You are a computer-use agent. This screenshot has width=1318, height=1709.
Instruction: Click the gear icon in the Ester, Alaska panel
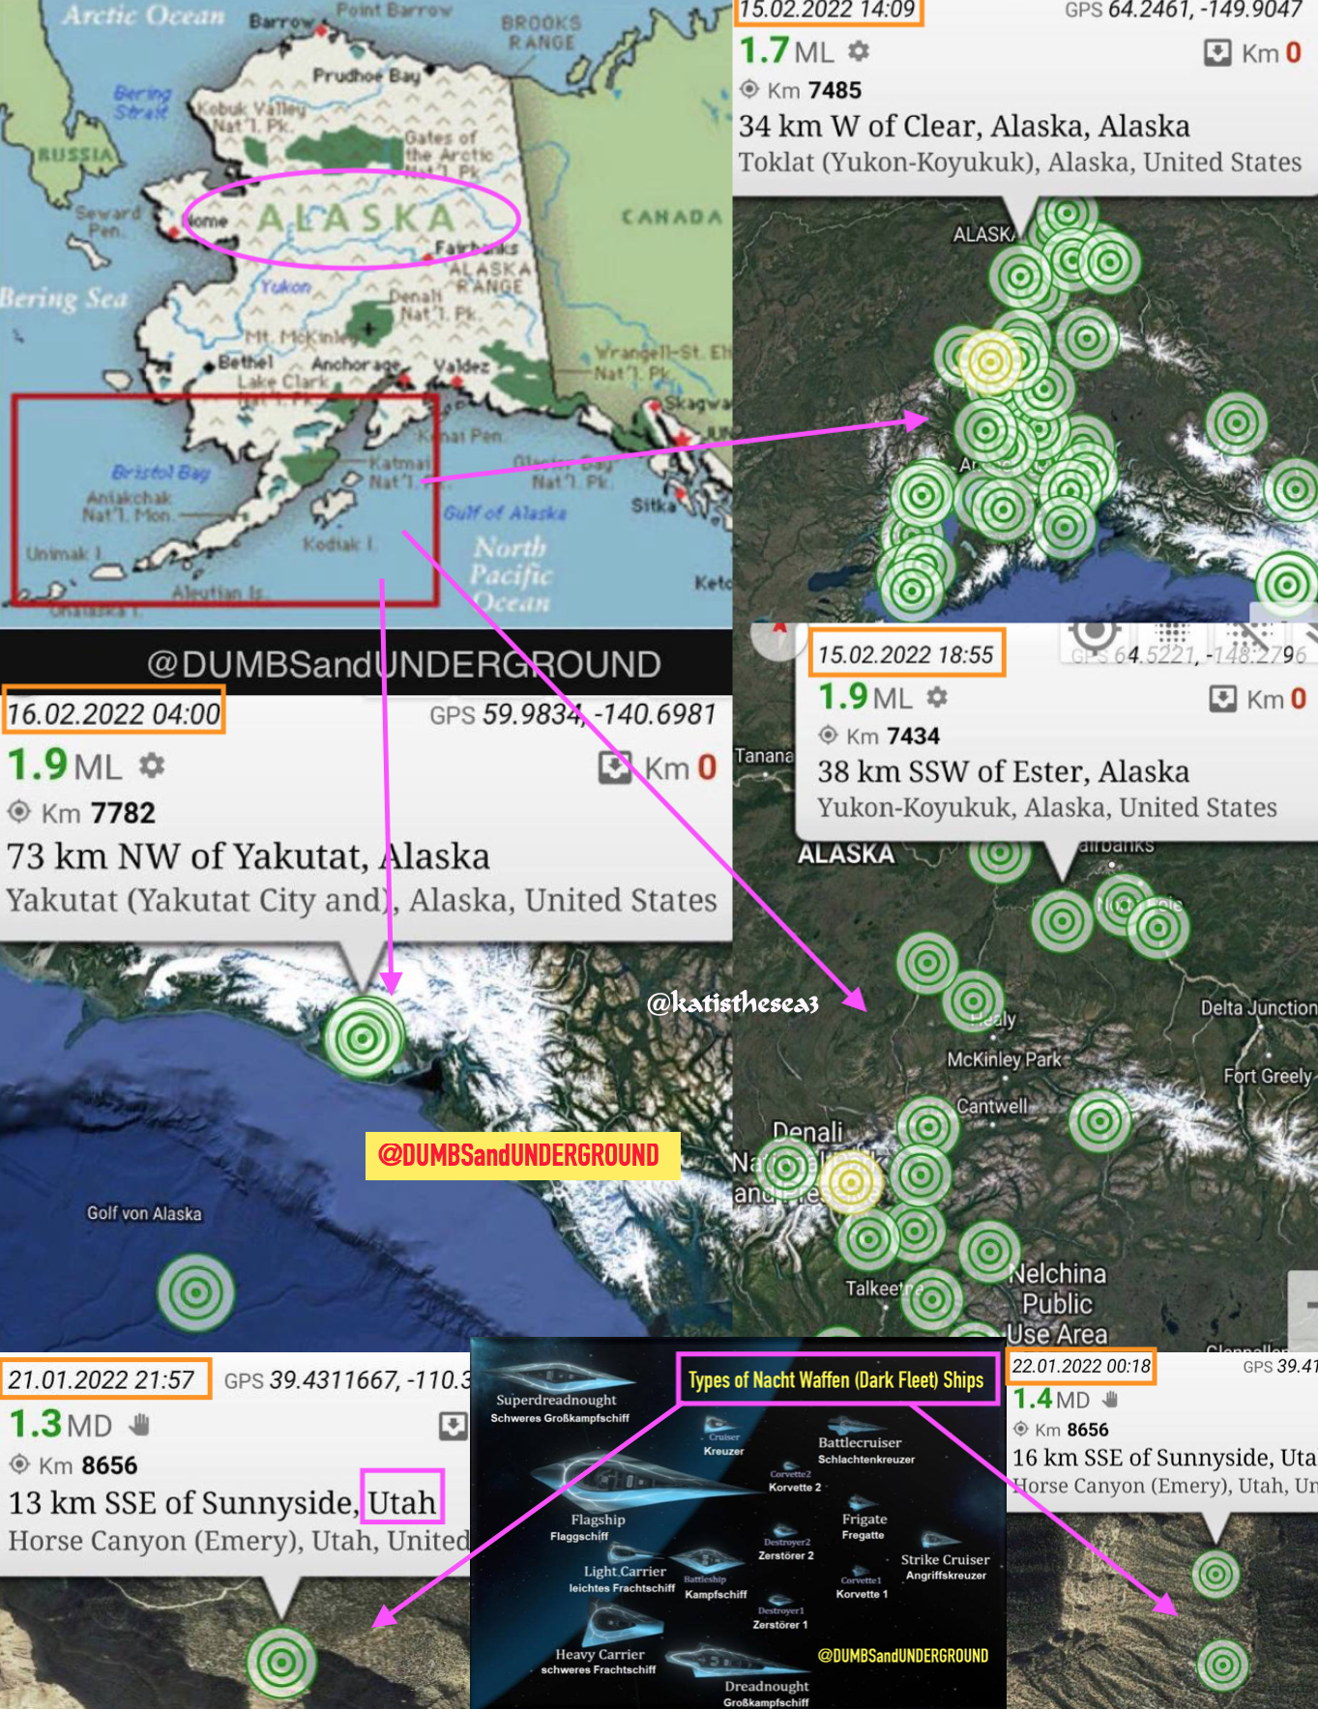(x=937, y=697)
